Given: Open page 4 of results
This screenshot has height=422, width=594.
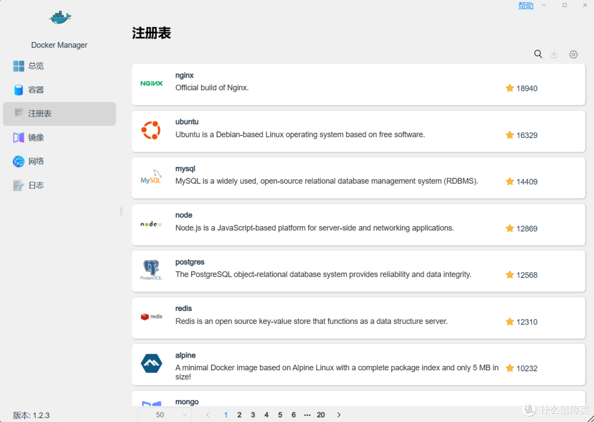Looking at the screenshot, I should (x=266, y=415).
